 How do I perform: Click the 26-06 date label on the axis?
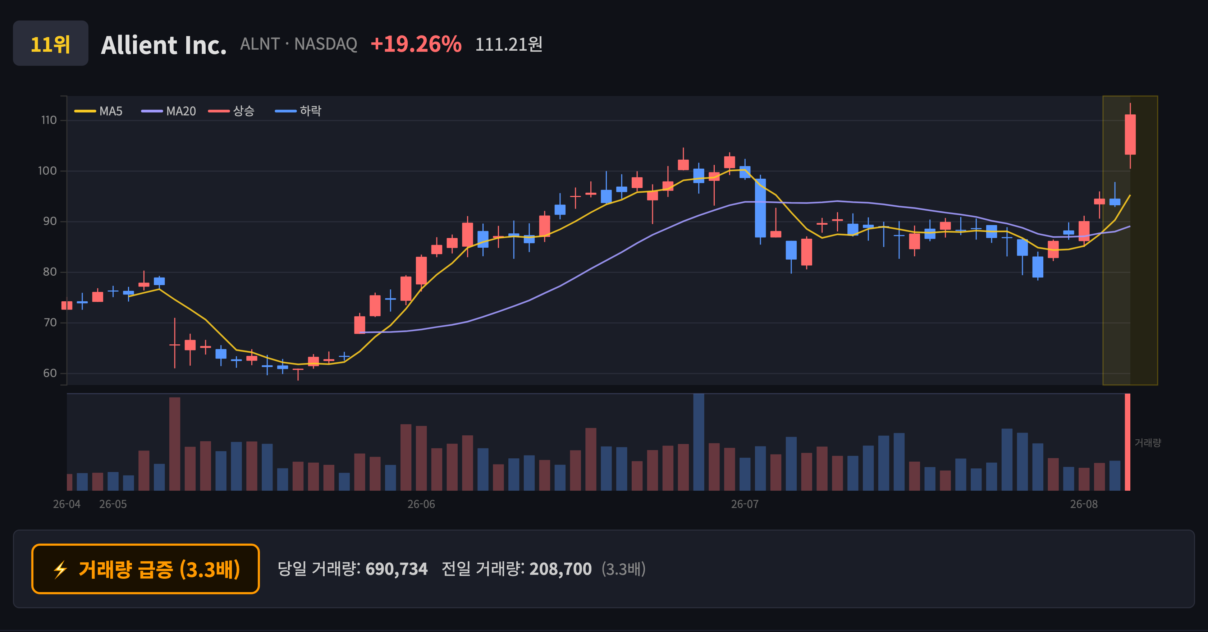pyautogui.click(x=421, y=504)
